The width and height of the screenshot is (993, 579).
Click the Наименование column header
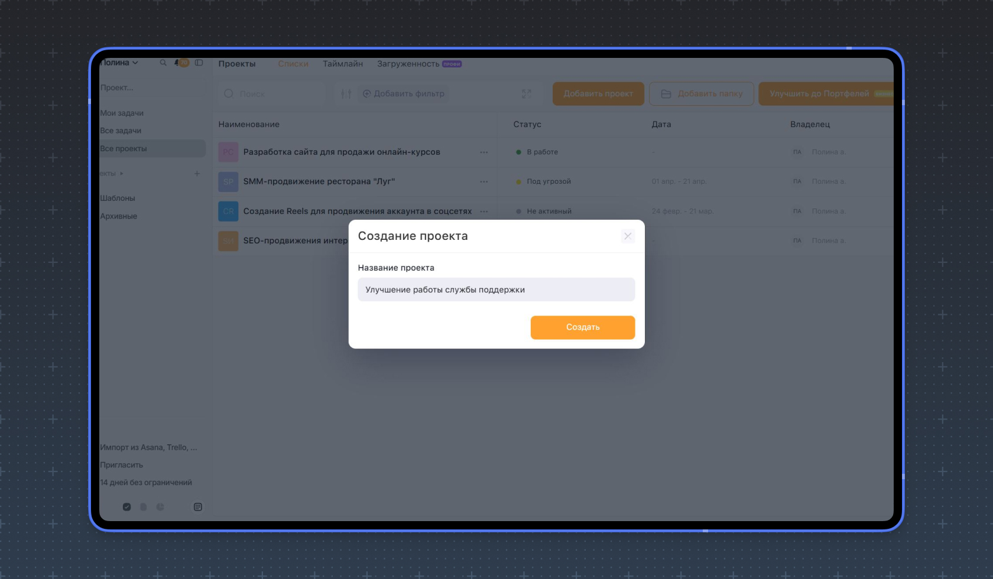249,124
